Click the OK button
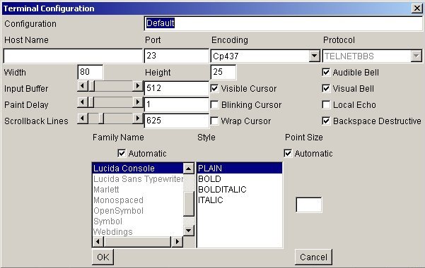The height and width of the screenshot is (268, 425). [x=103, y=257]
